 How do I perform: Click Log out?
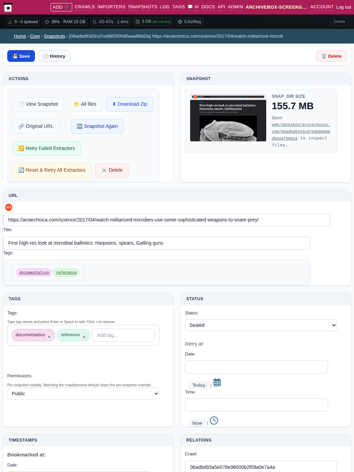point(344,7)
